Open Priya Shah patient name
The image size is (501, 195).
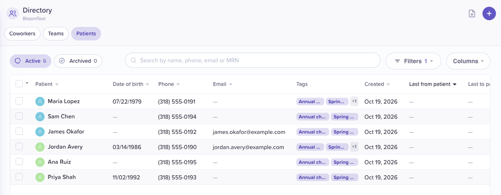(x=61, y=177)
